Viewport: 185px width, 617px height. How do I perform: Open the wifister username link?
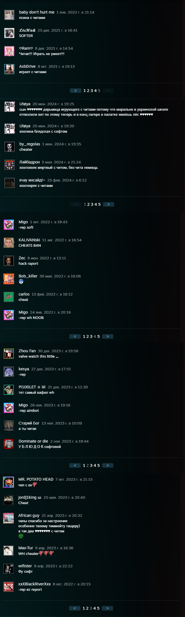point(25,566)
